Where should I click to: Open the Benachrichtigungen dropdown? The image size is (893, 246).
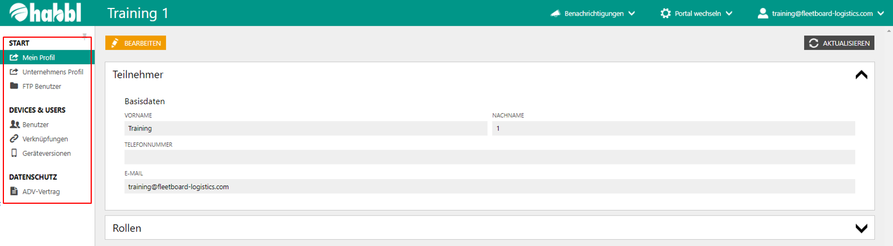coord(593,13)
